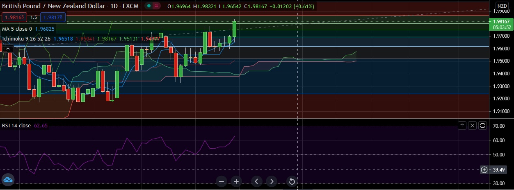The width and height of the screenshot is (514, 190).
Task: Move the RSI pane up
Action: click(x=462, y=125)
